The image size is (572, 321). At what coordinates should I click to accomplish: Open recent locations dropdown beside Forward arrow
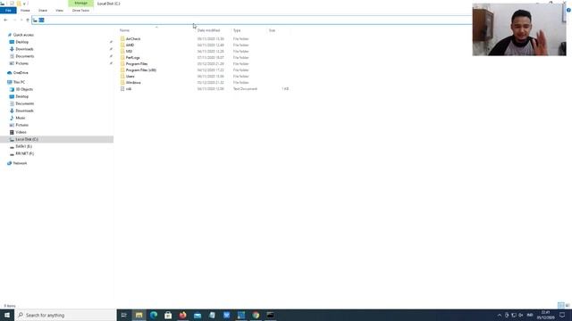pyautogui.click(x=21, y=20)
